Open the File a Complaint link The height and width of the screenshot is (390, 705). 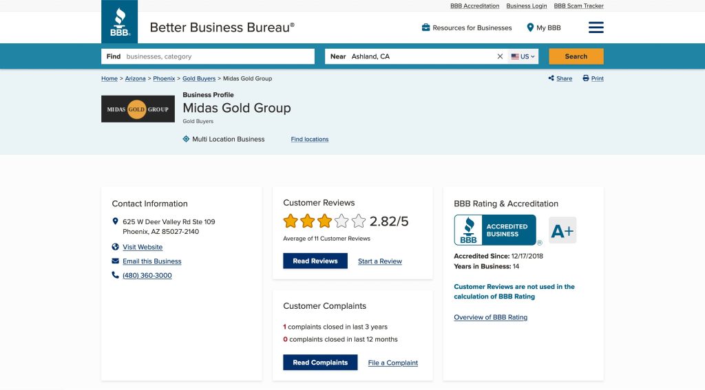click(392, 362)
